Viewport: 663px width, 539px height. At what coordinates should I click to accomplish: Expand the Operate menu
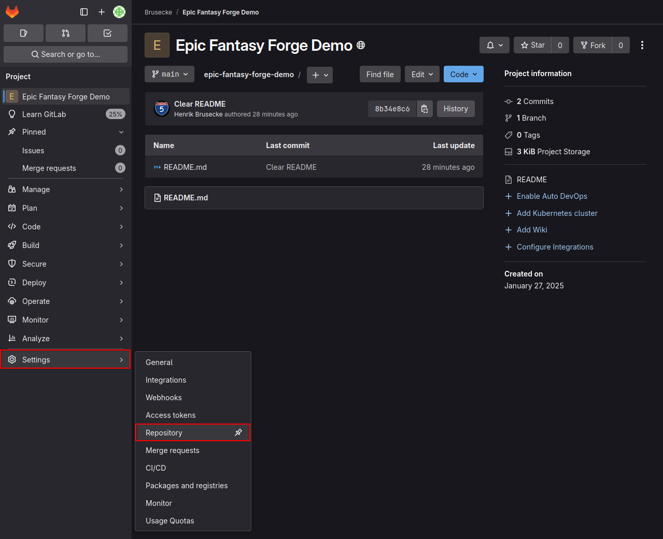click(65, 301)
